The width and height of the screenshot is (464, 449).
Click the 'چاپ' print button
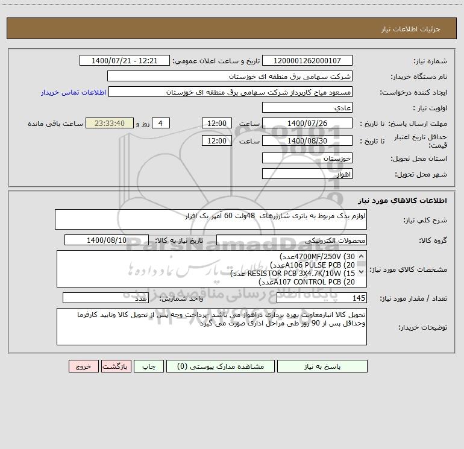149,366
